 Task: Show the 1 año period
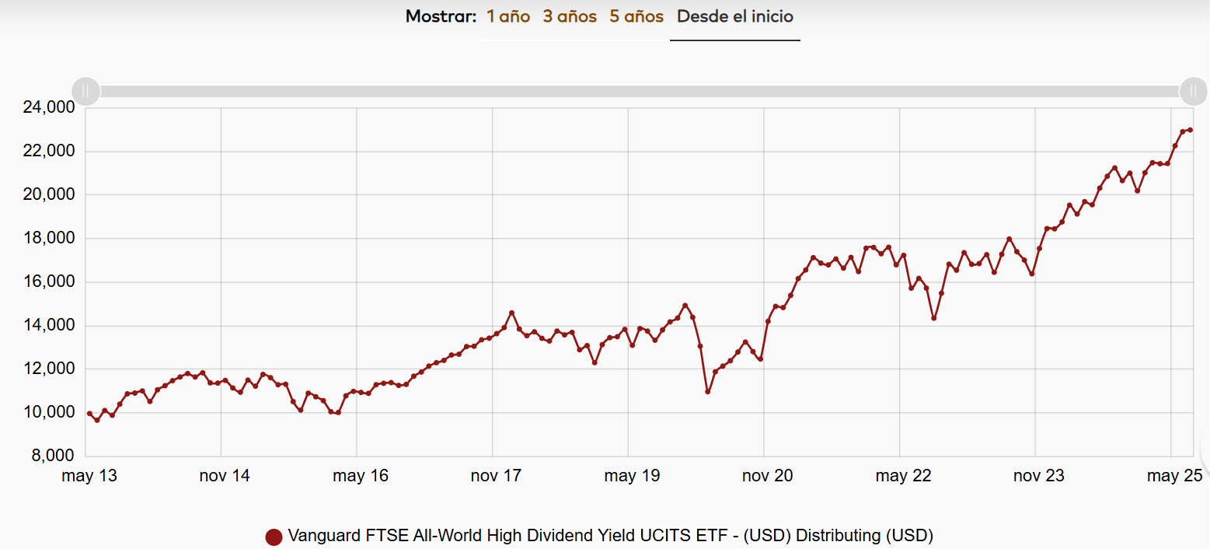pos(508,16)
